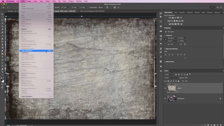Commit the transform with the checkmark icon
The image size is (224, 126).
(118, 7)
